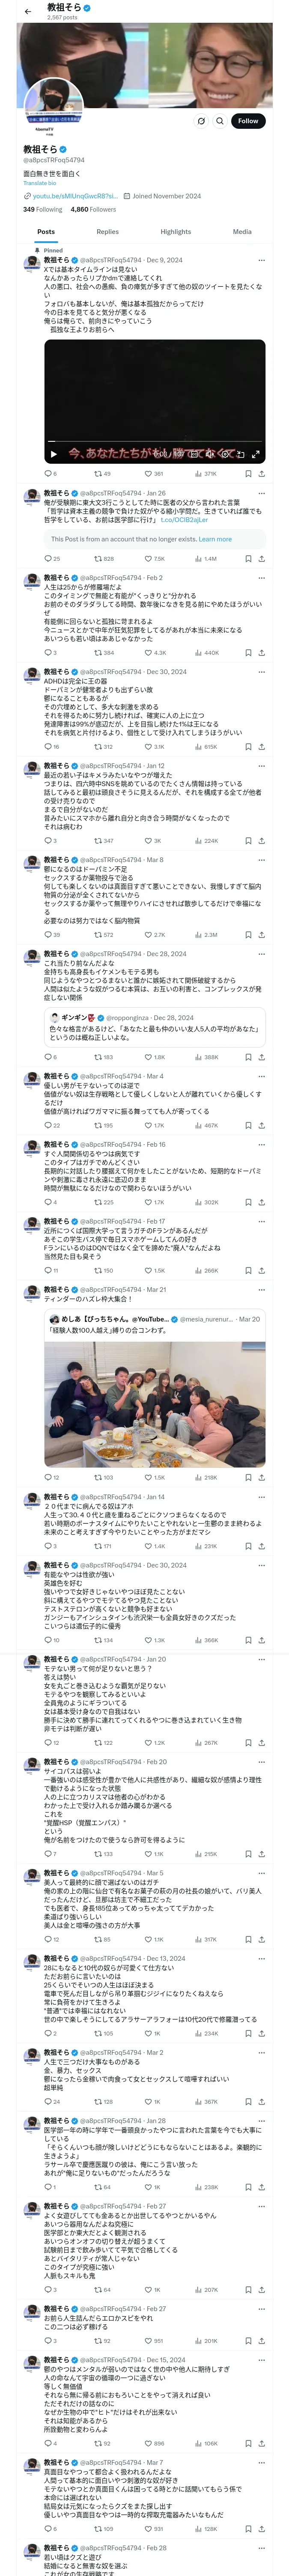Open the 4,860 Followers list

pos(92,210)
